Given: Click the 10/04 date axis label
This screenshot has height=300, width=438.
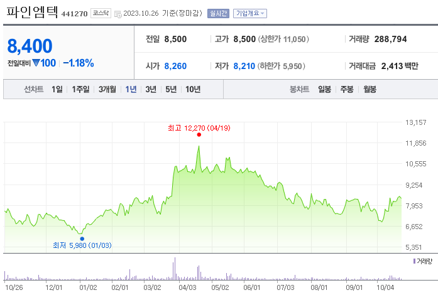Looking at the screenshot, I should 385,287.
